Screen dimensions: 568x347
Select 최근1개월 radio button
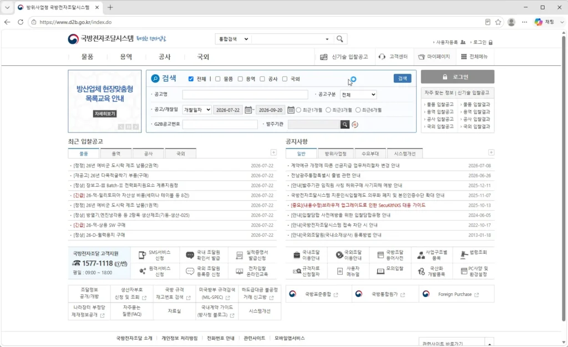298,110
